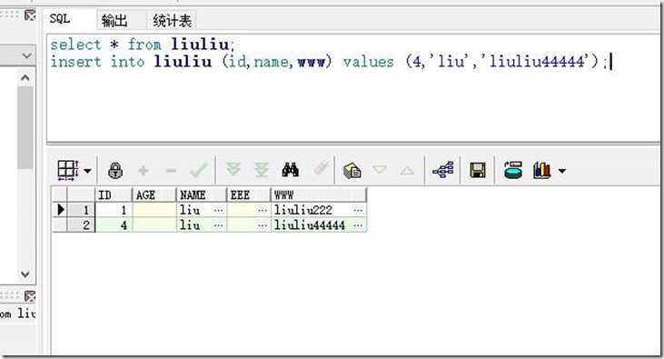
Task: Click the linked query tree icon
Action: [443, 170]
